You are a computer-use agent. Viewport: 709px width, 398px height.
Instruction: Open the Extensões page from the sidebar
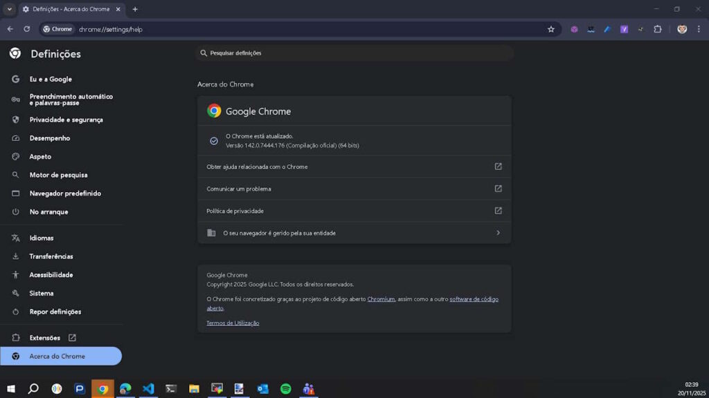[x=44, y=337]
